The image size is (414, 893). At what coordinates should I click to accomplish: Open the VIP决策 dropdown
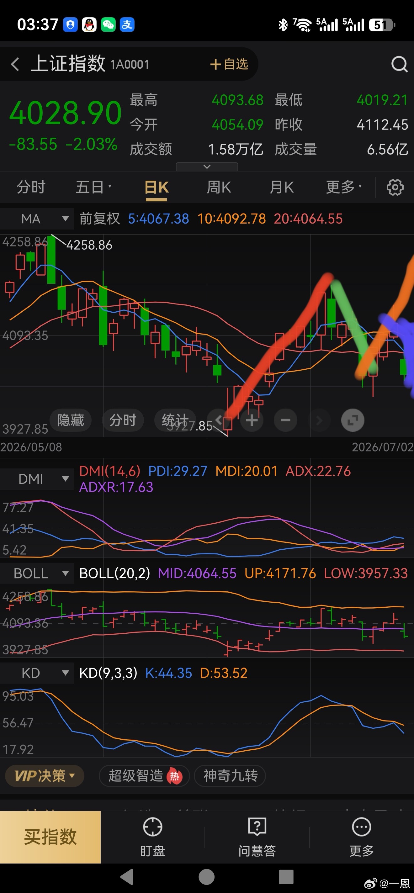(45, 775)
